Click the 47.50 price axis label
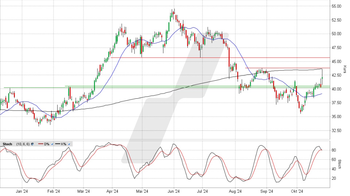 pos(337,48)
